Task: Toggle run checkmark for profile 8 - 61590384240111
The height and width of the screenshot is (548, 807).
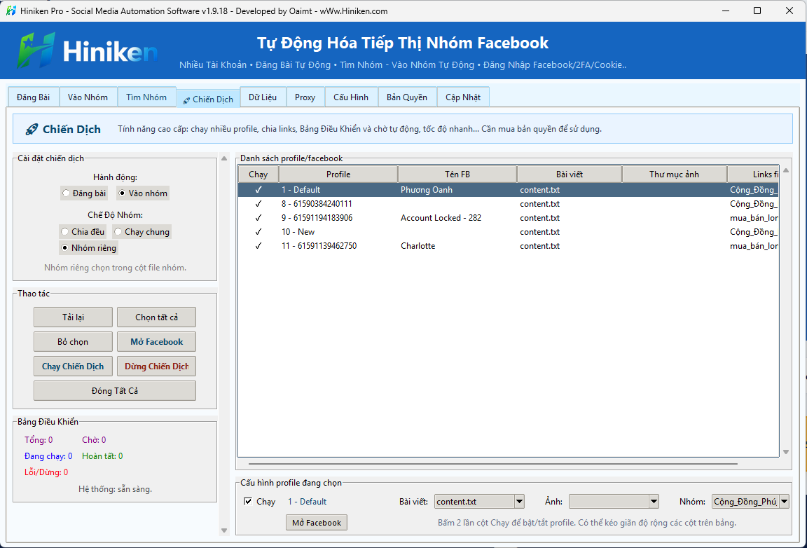Action: pos(258,204)
